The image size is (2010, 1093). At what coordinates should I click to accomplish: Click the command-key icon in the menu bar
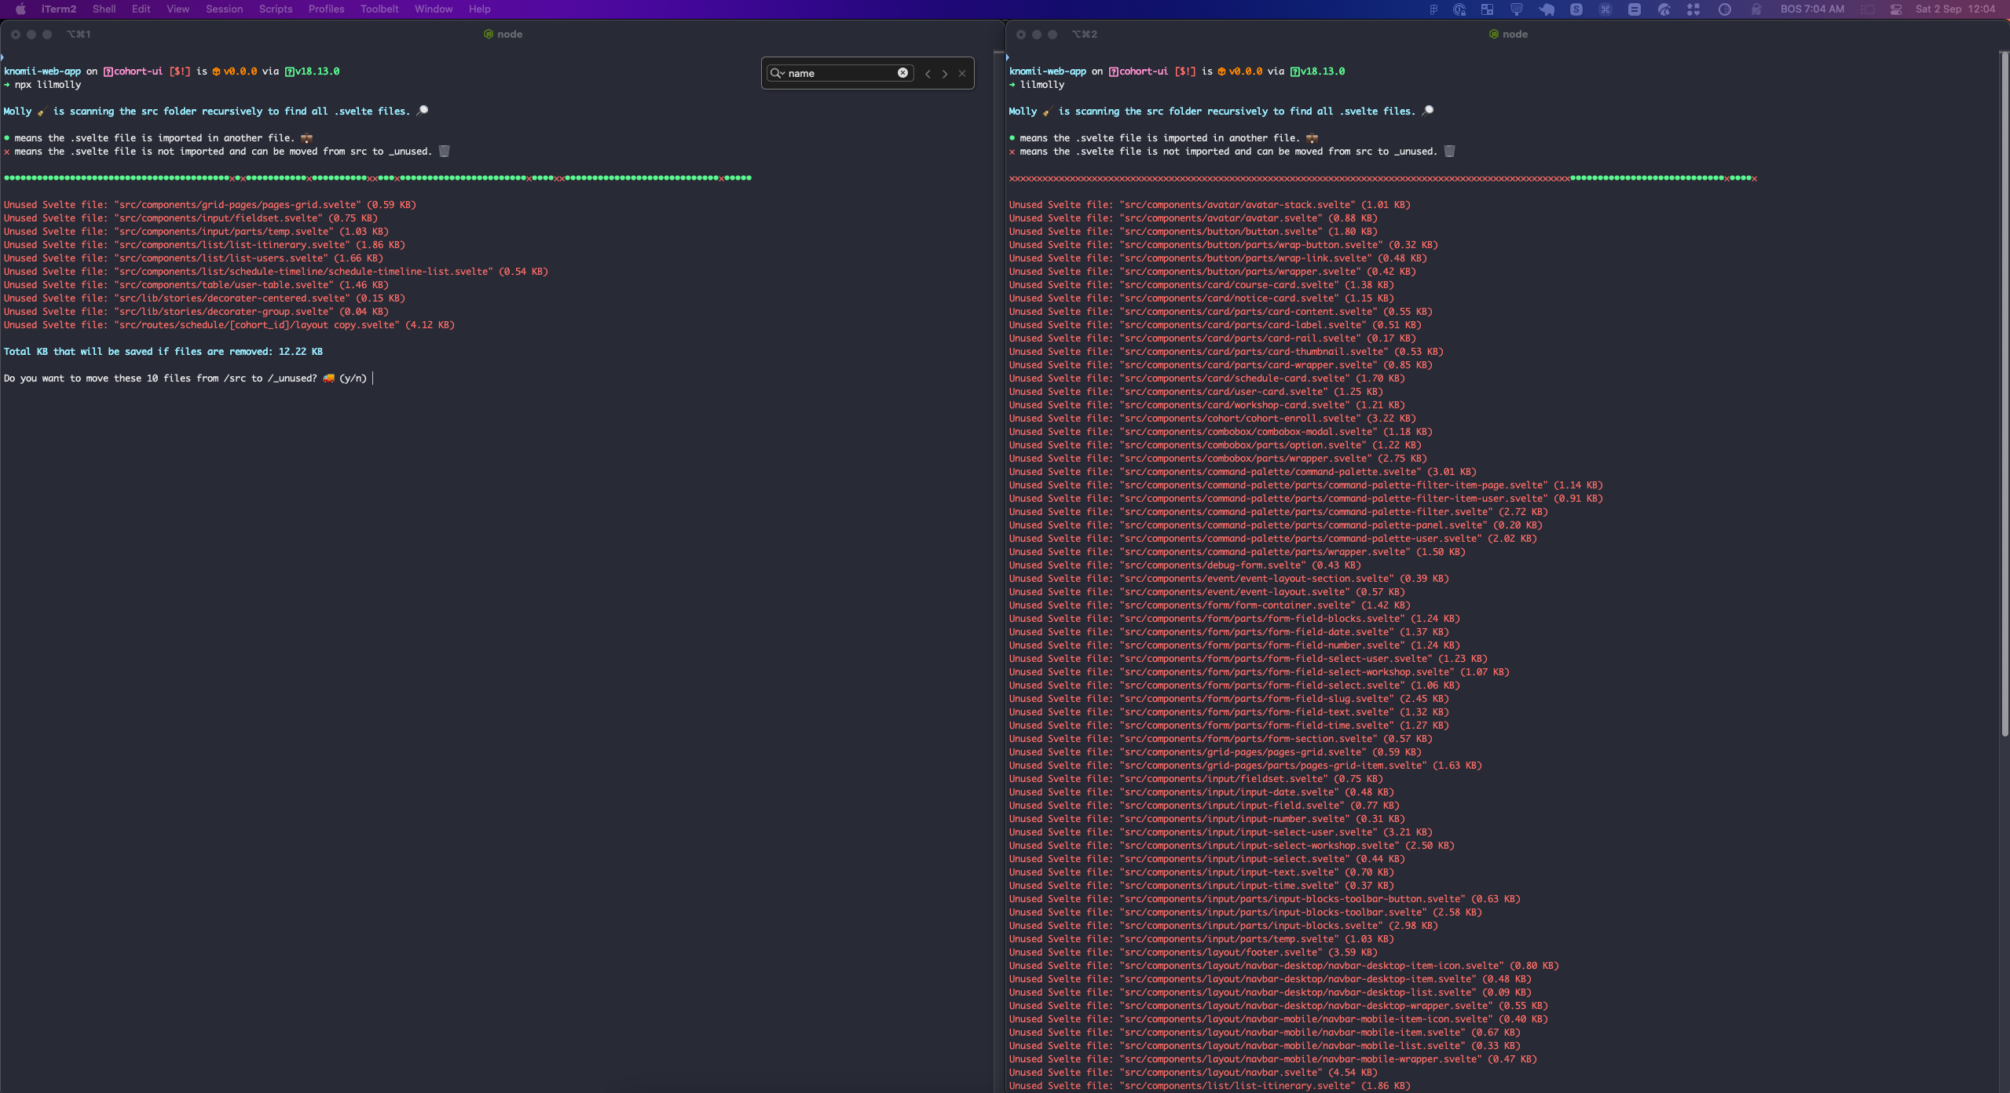[1605, 9]
